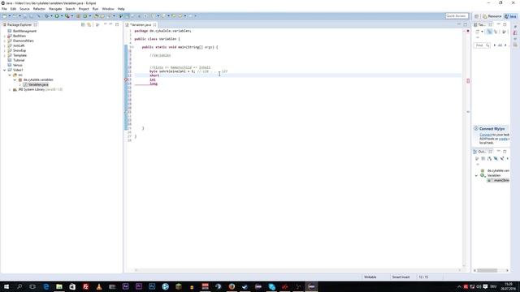Image resolution: width=520 pixels, height=292 pixels.
Task: Select the Tutorial project
Action: [x=19, y=60]
